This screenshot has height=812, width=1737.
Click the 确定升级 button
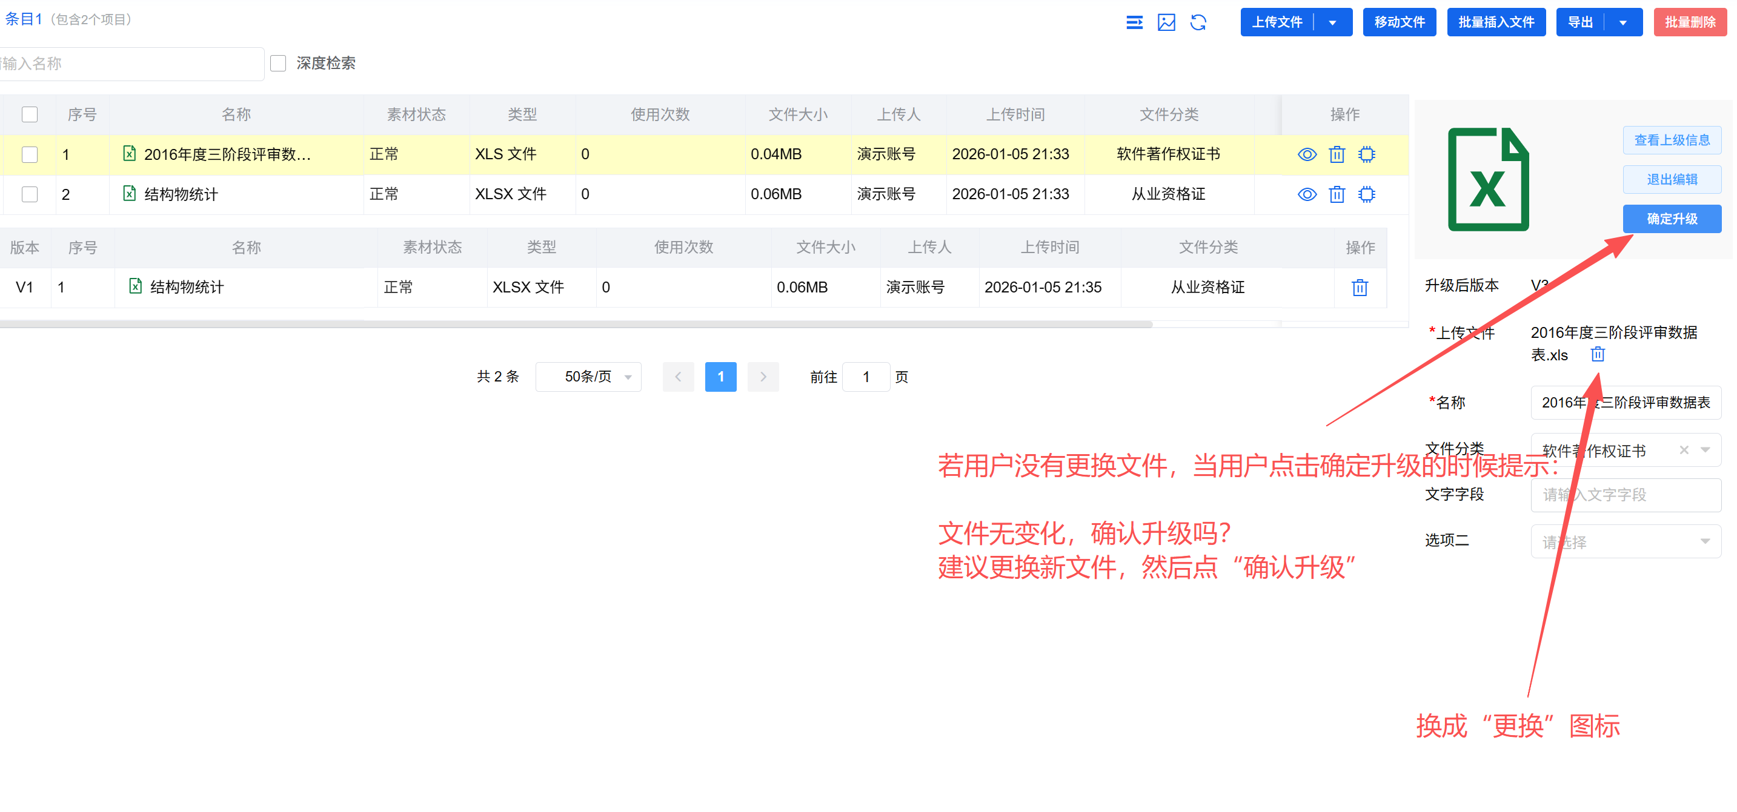point(1672,219)
